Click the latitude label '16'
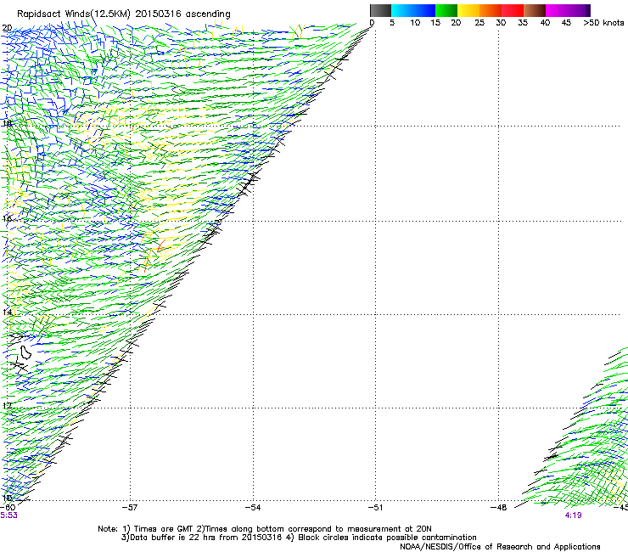Image resolution: width=628 pixels, height=552 pixels. [7, 218]
